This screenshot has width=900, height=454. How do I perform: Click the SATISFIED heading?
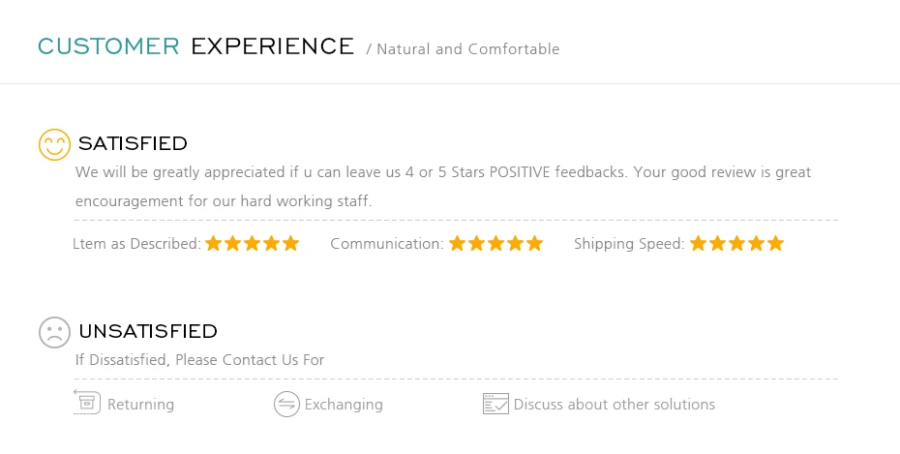pos(133,143)
